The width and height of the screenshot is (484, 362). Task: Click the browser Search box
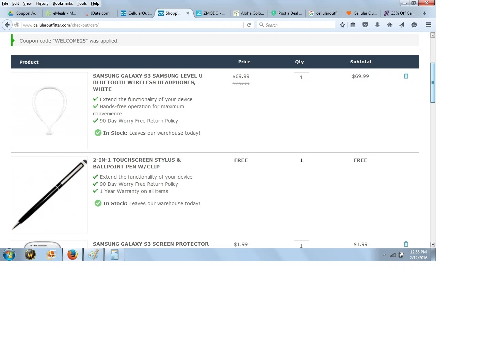296,25
